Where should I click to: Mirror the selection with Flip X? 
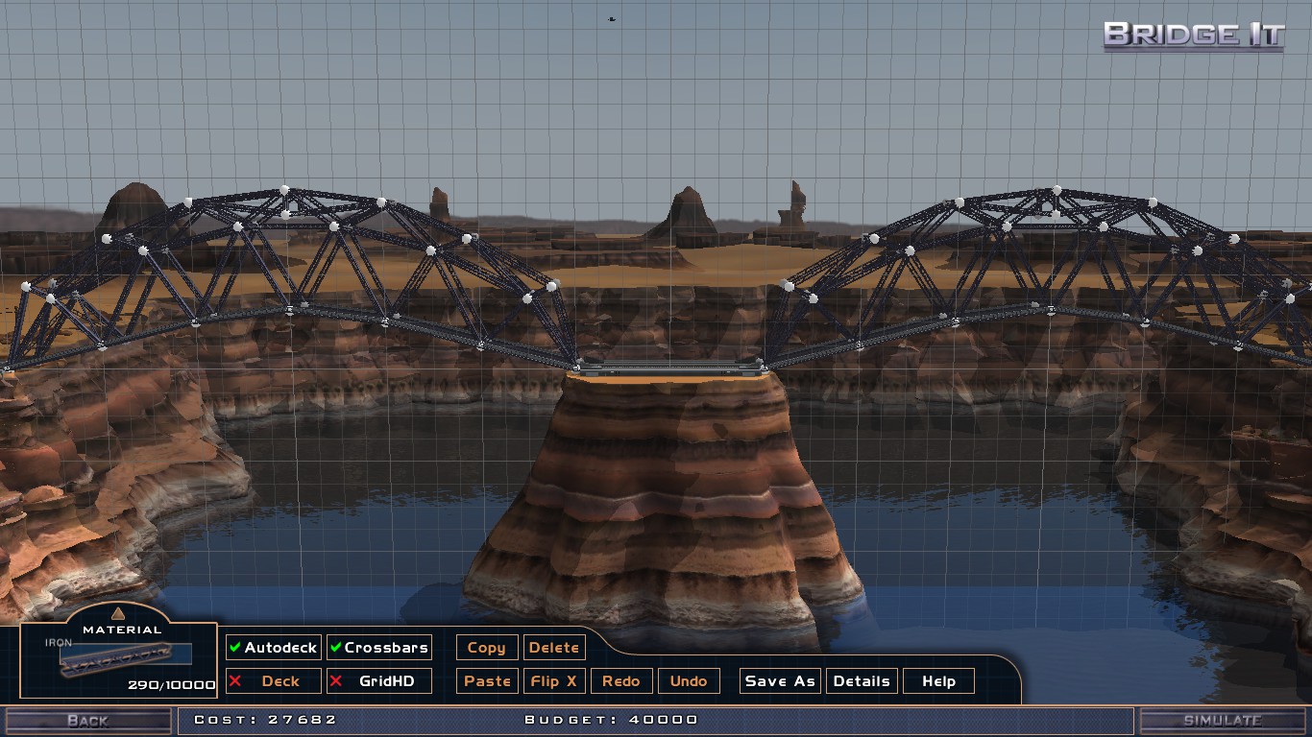[554, 681]
